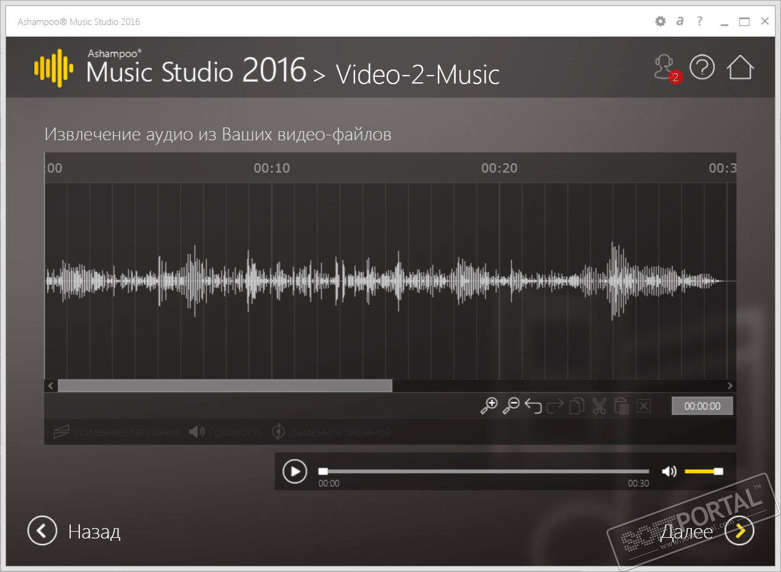Proceed with the Далее button
Screen dimensions: 781x572
coord(707,531)
